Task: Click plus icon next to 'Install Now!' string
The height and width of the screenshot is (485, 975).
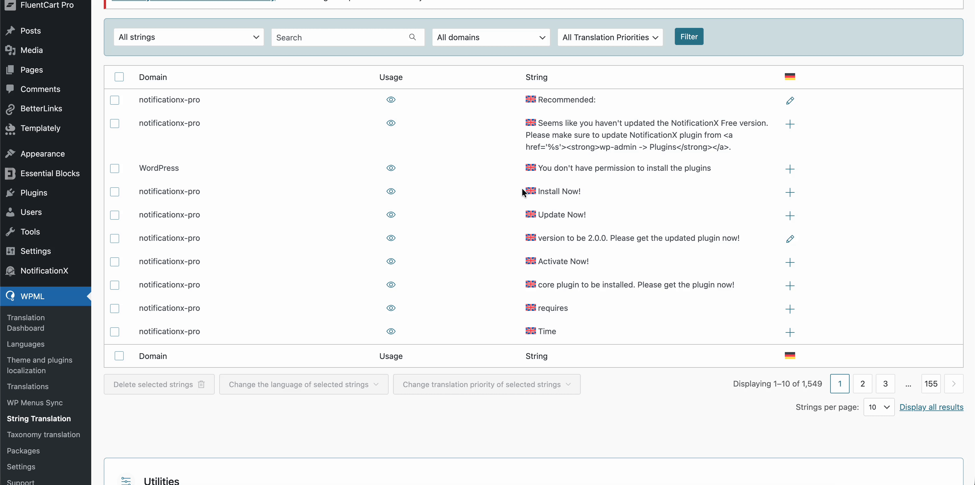Action: pos(789,192)
